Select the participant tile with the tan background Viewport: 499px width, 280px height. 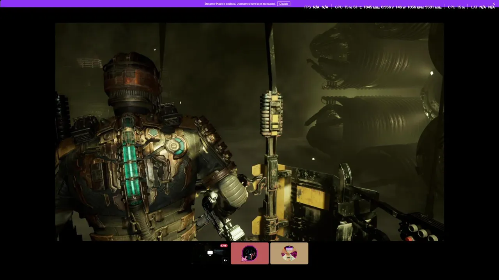click(x=289, y=253)
